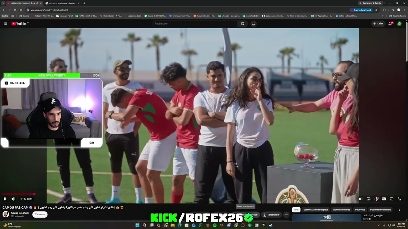
Task: Switch to theater mode
Action: pos(384,199)
